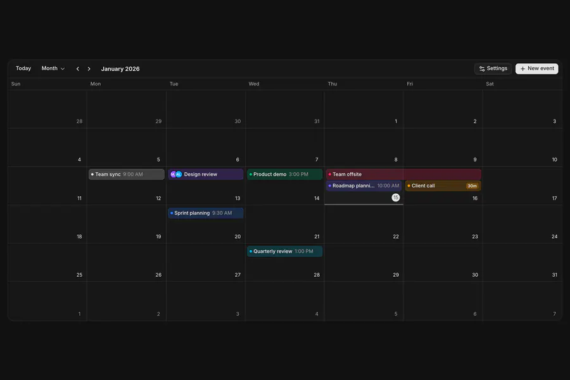Open the Team sync 9:00 AM event
The height and width of the screenshot is (380, 570).
127,174
